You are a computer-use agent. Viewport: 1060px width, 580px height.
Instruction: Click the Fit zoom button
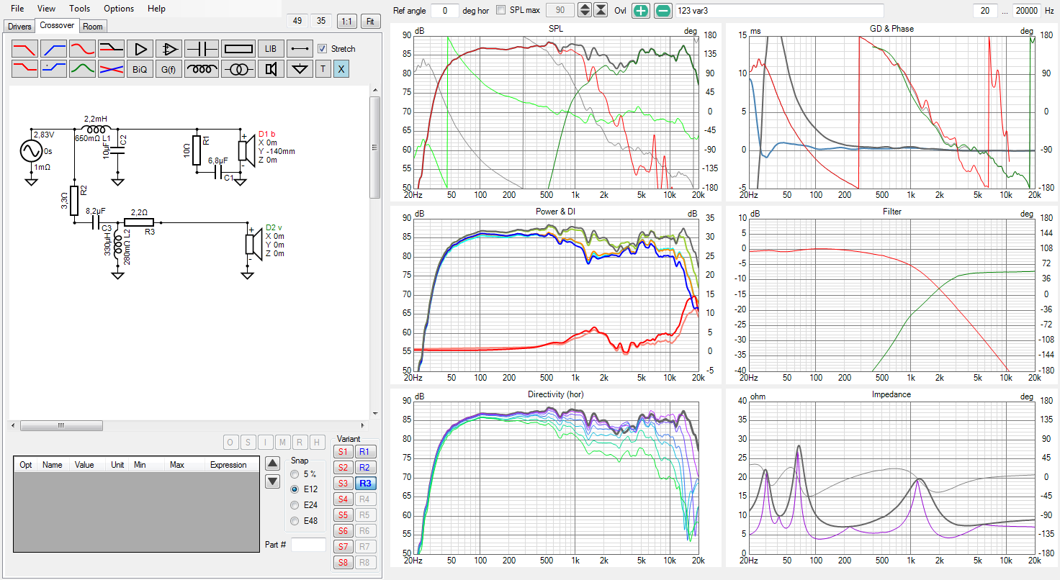tap(370, 21)
